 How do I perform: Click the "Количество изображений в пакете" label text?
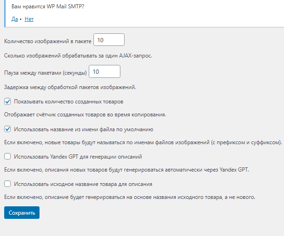click(x=48, y=41)
